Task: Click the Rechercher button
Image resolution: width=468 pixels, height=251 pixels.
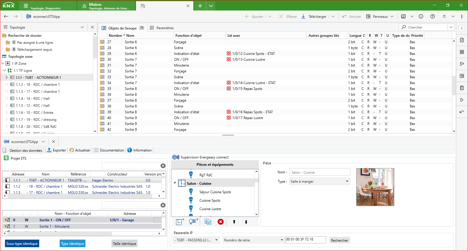Action: [x=340, y=240]
